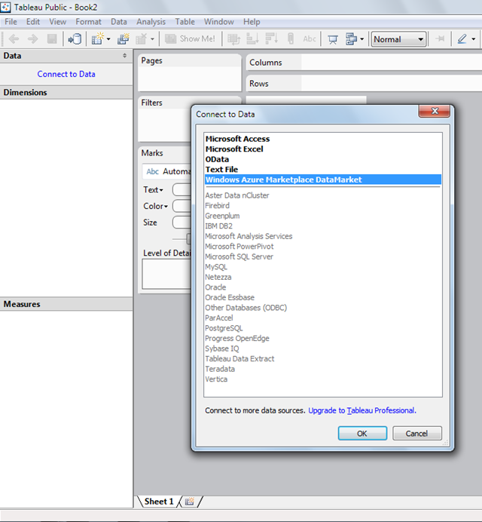Image resolution: width=482 pixels, height=522 pixels.
Task: Open the Help menu
Action: tap(252, 22)
